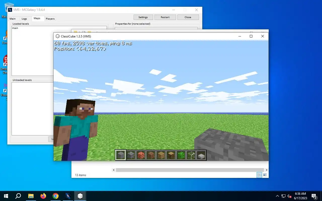The width and height of the screenshot is (322, 201).
Task: Click the Steve player character
Action: point(76,130)
